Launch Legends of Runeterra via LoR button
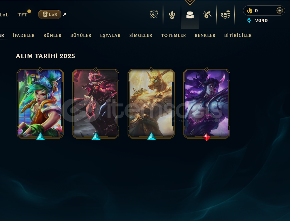290x221 pixels. point(50,14)
